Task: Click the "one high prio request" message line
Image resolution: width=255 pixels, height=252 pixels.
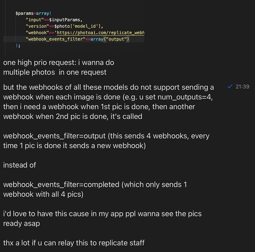Action: tap(58, 63)
